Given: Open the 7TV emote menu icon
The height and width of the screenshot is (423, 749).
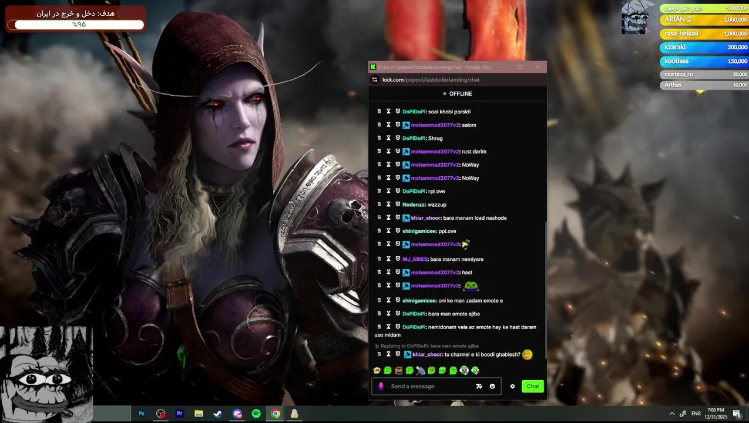Looking at the screenshot, I should pos(479,386).
